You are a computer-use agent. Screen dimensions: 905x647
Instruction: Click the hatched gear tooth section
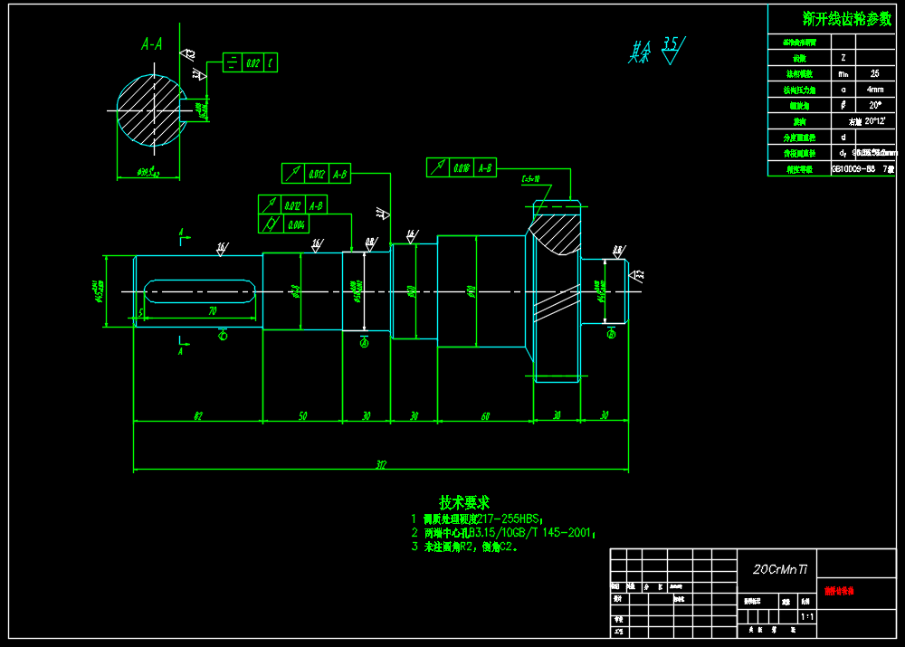556,233
